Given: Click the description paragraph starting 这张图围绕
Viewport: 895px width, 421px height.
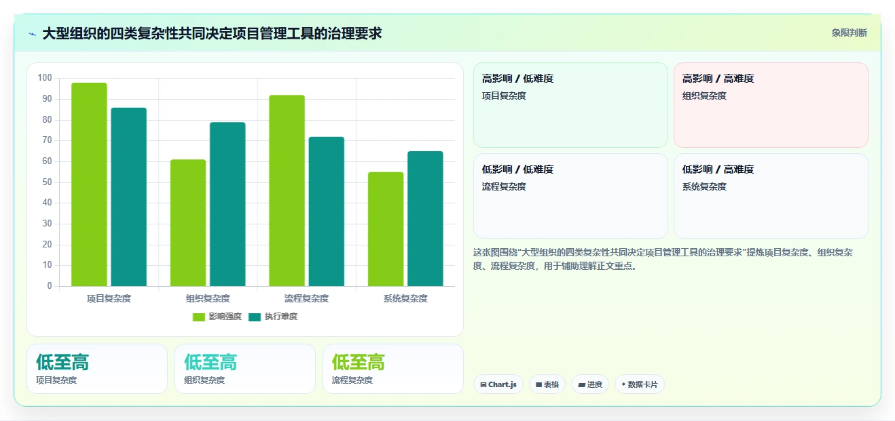Looking at the screenshot, I should [x=663, y=259].
